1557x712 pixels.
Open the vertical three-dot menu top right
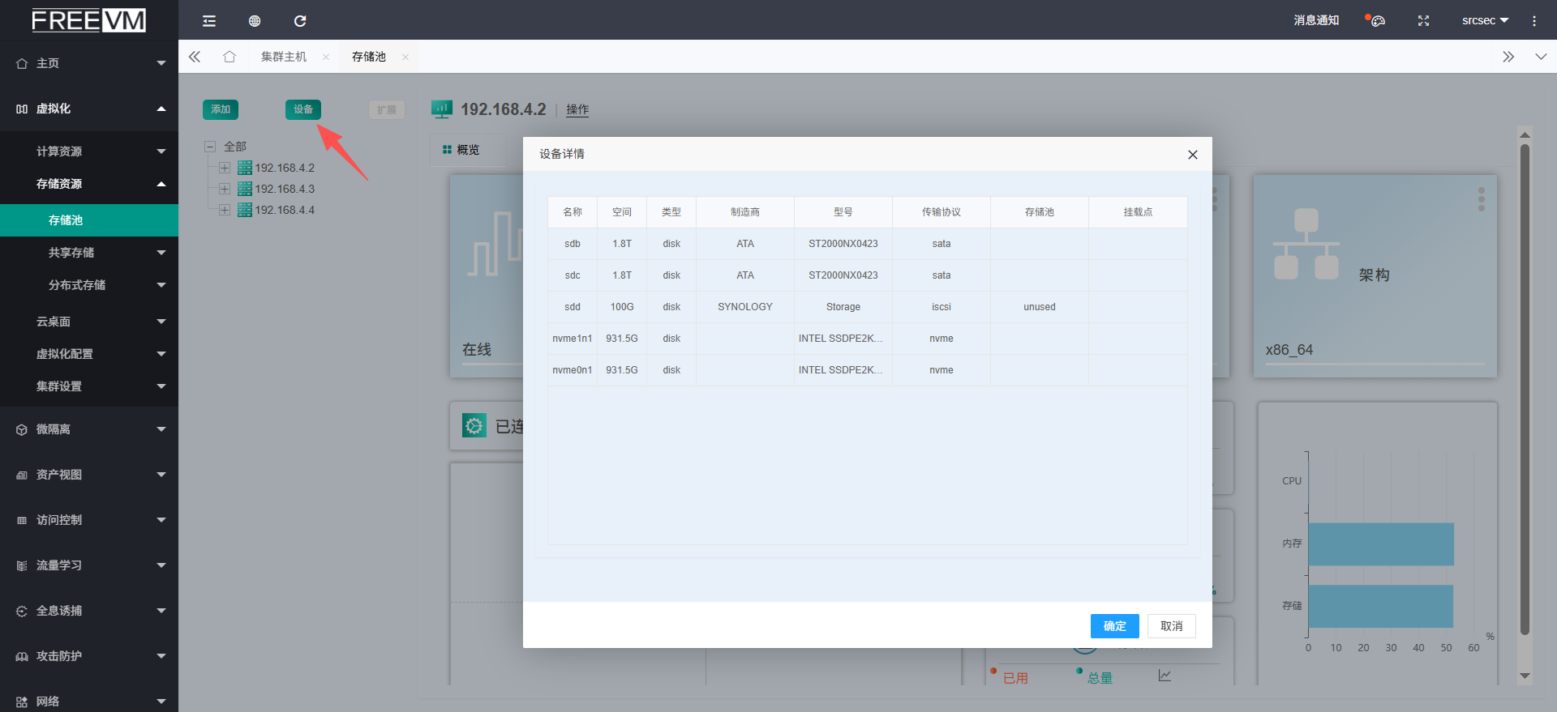pos(1533,21)
